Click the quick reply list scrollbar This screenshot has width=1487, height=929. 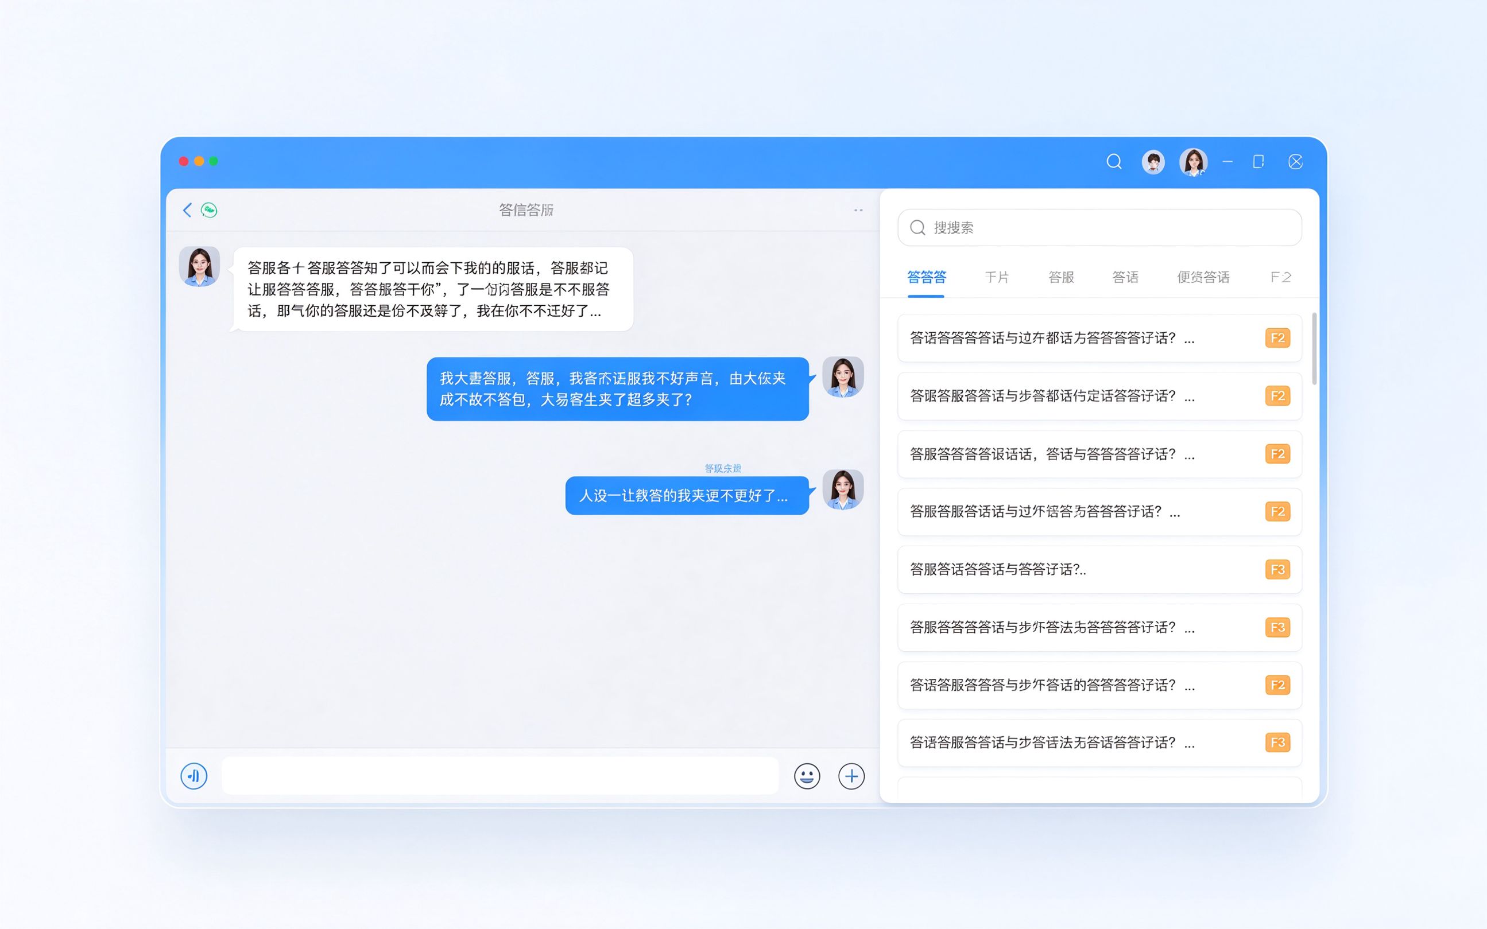point(1314,349)
